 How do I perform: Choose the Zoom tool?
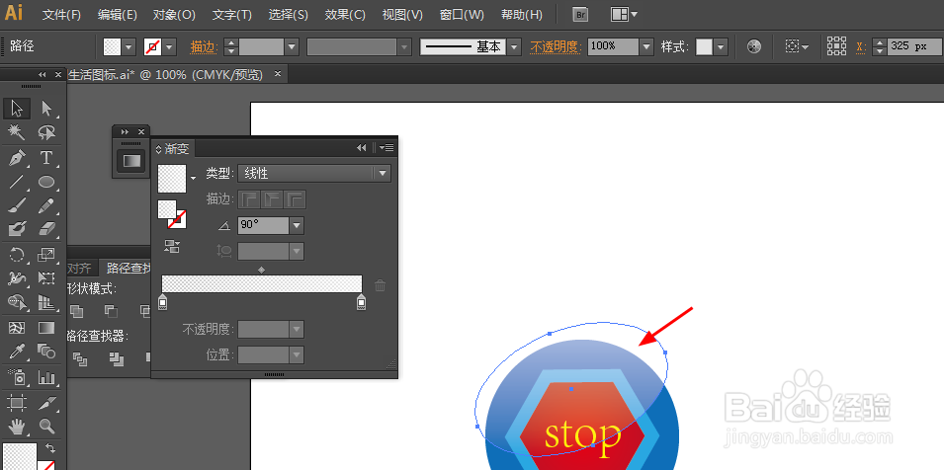[x=46, y=427]
